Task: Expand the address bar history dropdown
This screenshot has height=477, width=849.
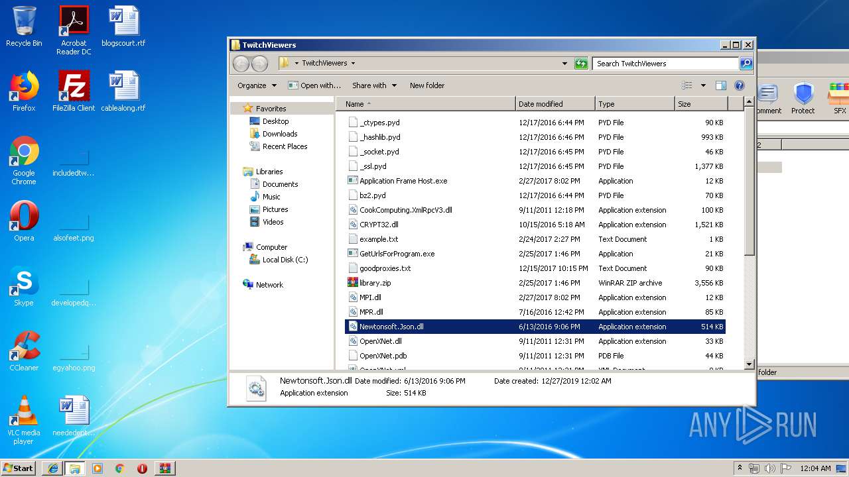Action: point(564,64)
